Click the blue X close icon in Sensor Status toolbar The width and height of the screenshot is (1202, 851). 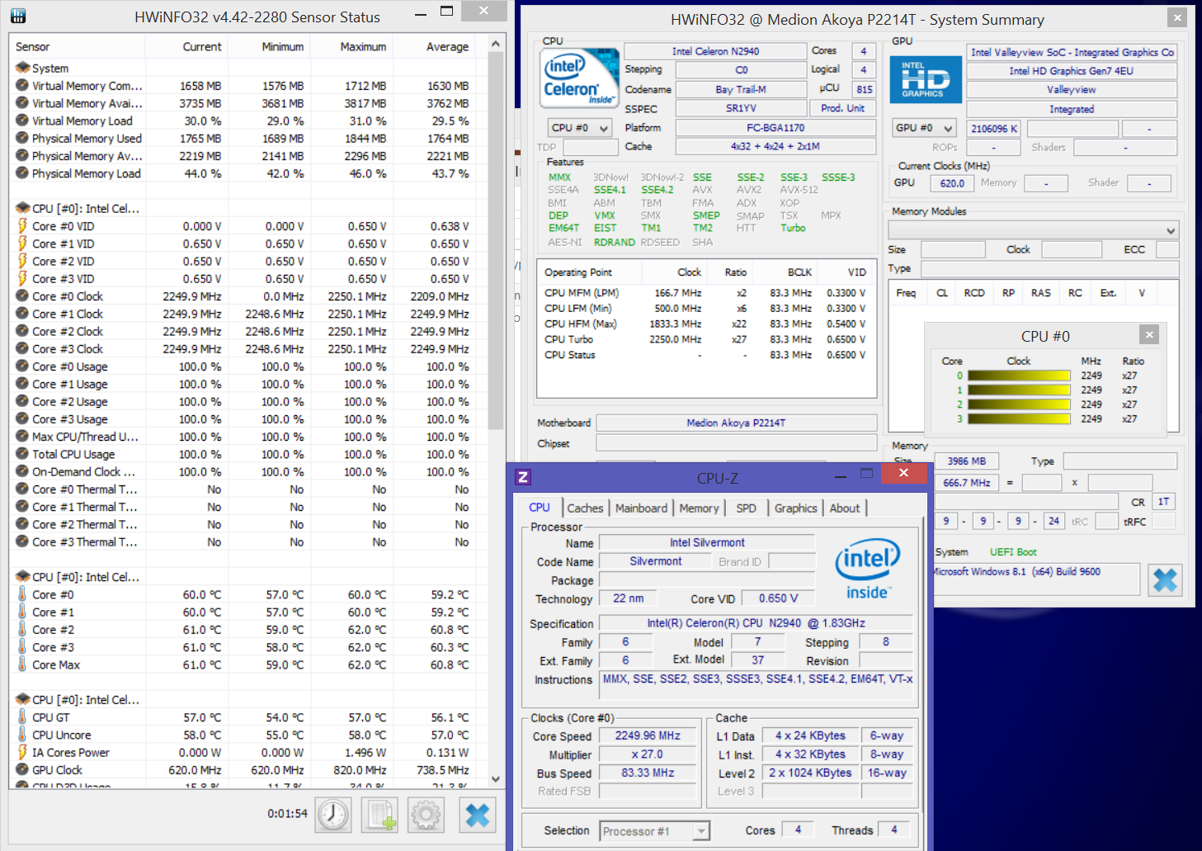pos(478,815)
